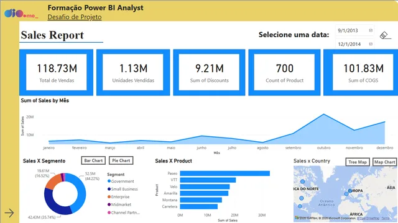The height and width of the screenshot is (223, 398).
Task: Click the Sum of Sales by Mês title
Action: click(45, 100)
